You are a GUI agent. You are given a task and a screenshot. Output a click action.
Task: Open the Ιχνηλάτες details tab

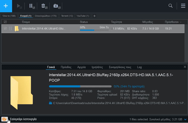click(x=97, y=67)
